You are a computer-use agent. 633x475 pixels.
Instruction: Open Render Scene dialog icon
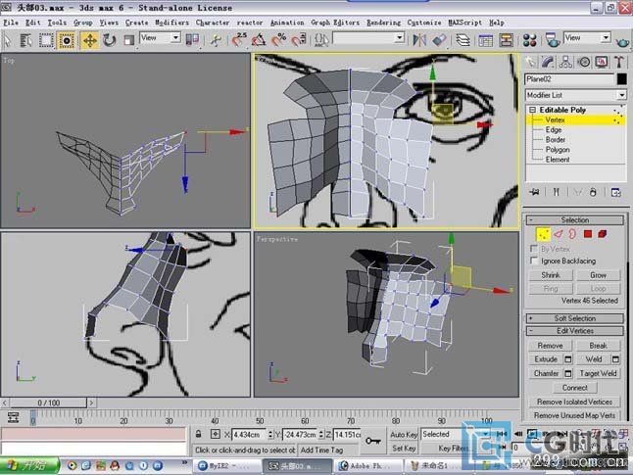tap(553, 40)
